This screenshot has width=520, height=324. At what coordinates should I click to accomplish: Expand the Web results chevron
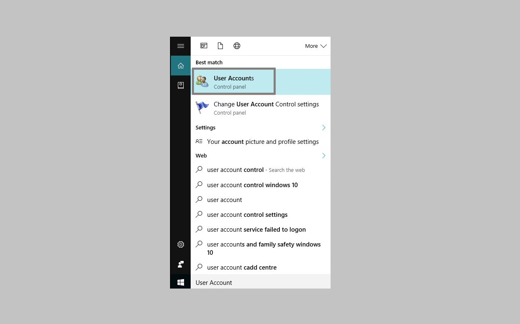point(324,155)
